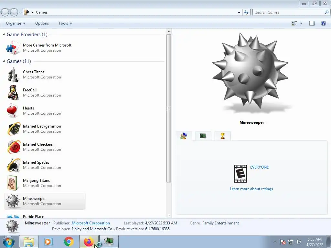Select the Hearts game icon
Viewport: 331px width, 248px height.
coord(12,111)
